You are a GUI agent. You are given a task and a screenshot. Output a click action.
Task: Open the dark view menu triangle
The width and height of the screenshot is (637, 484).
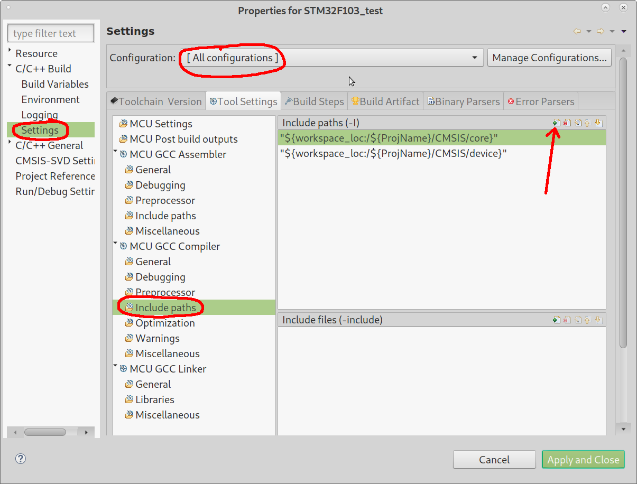pyautogui.click(x=624, y=32)
